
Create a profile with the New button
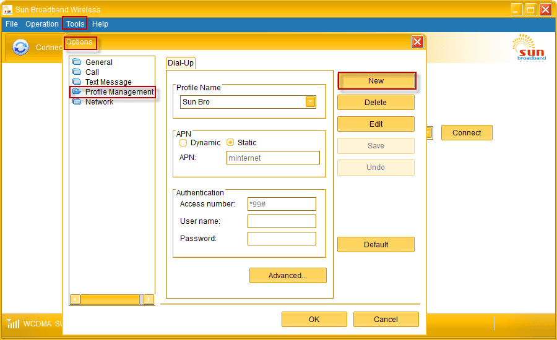(x=376, y=81)
